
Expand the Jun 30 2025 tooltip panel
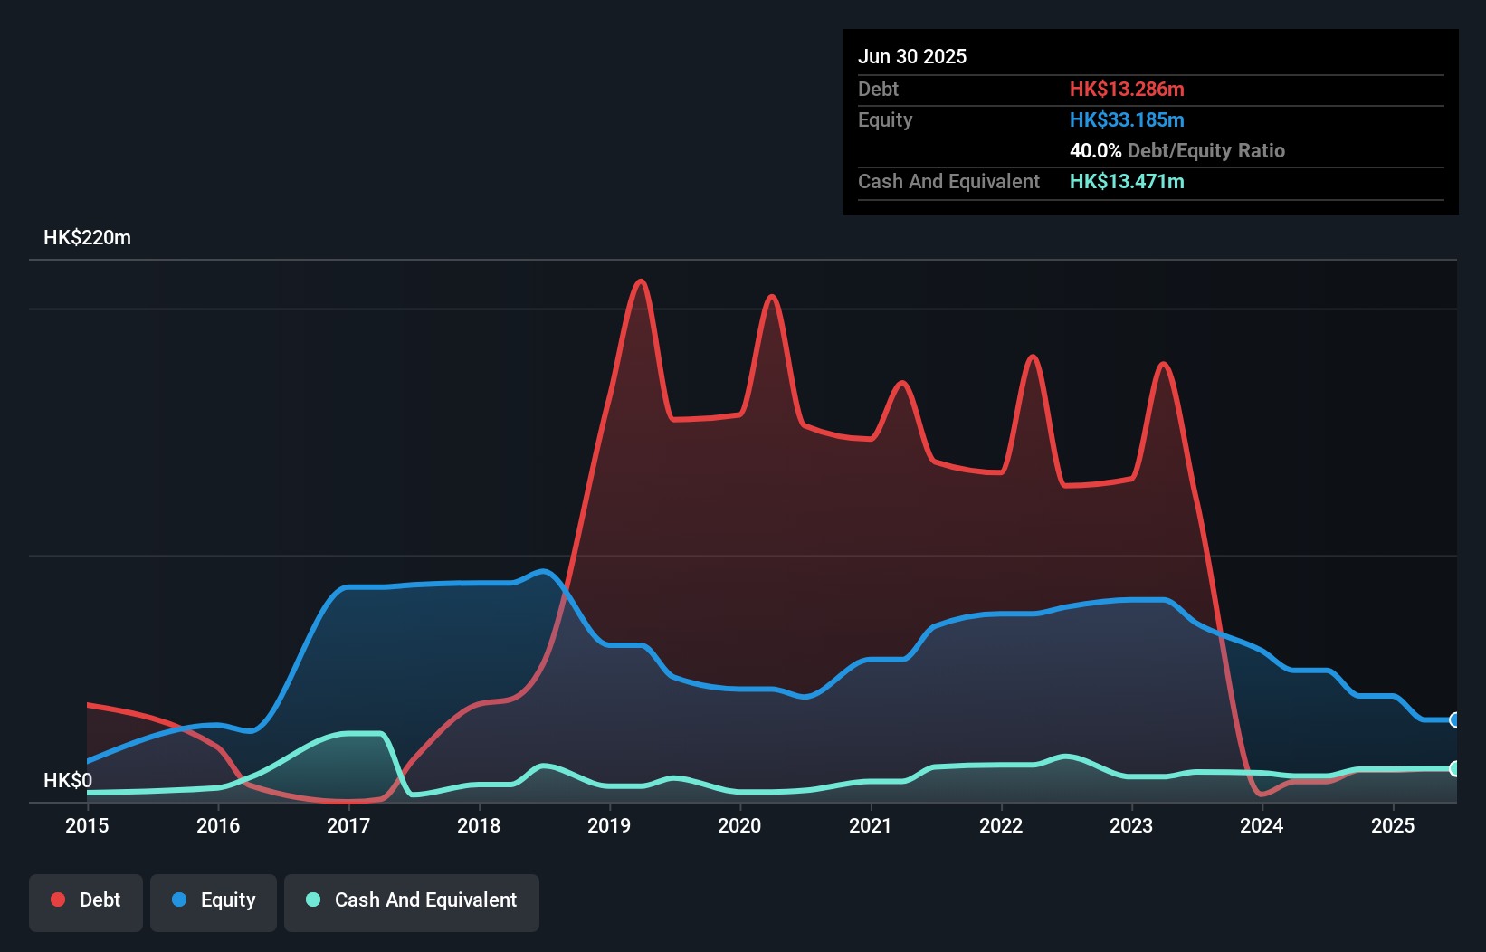(914, 56)
